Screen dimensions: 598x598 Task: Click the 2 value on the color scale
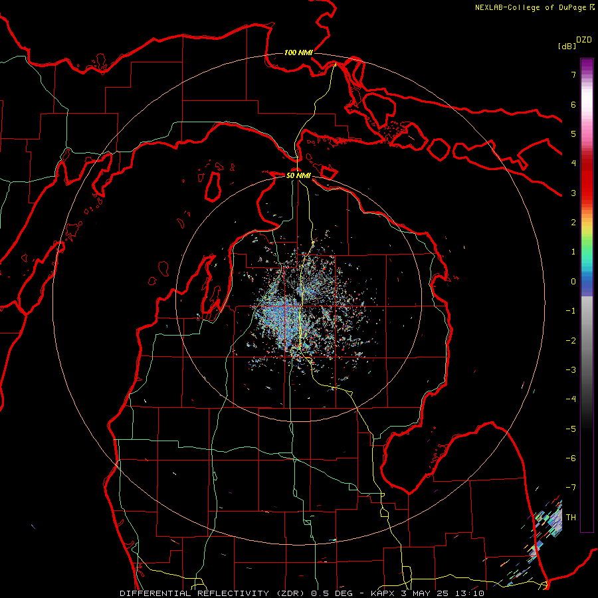point(573,223)
